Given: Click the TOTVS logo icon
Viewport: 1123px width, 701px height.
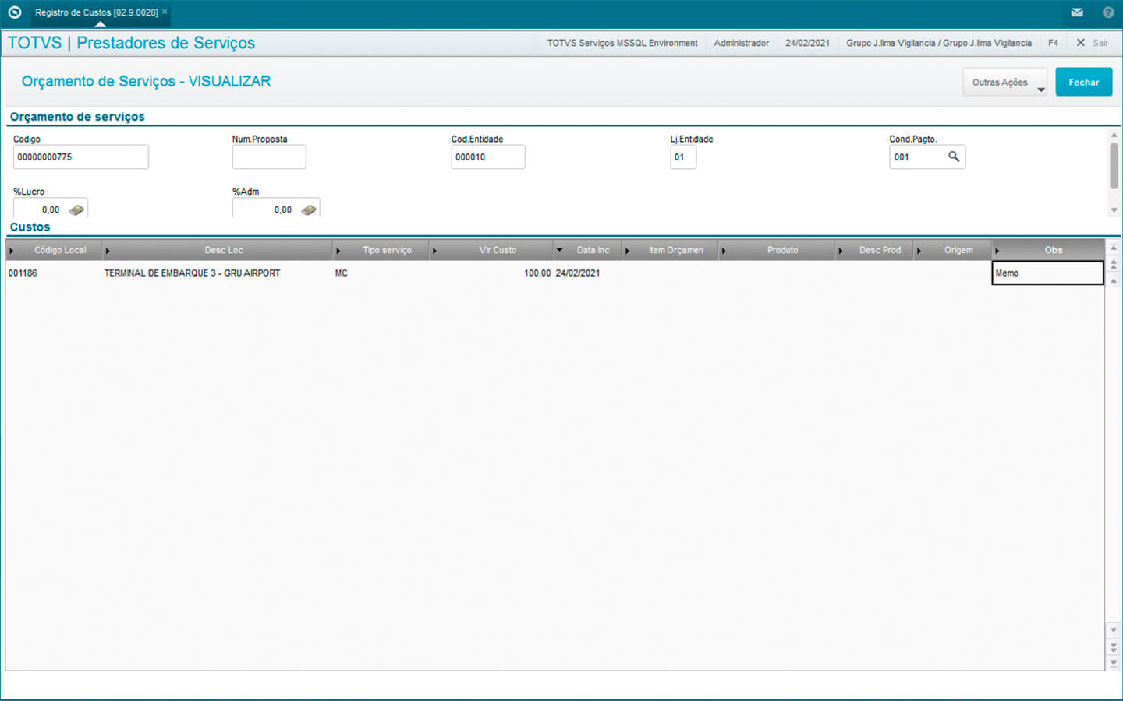Looking at the screenshot, I should (14, 12).
